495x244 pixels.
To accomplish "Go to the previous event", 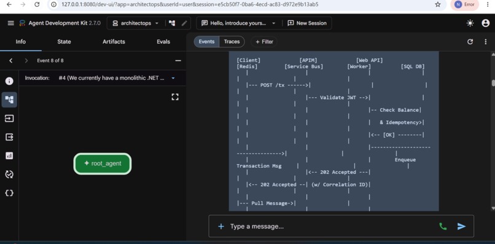I will (10, 60).
